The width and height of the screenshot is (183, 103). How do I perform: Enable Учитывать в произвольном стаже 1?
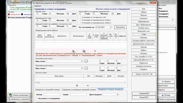click(81, 20)
